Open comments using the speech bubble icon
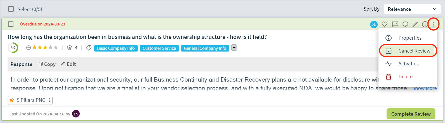The height and width of the screenshot is (123, 445). click(x=405, y=24)
